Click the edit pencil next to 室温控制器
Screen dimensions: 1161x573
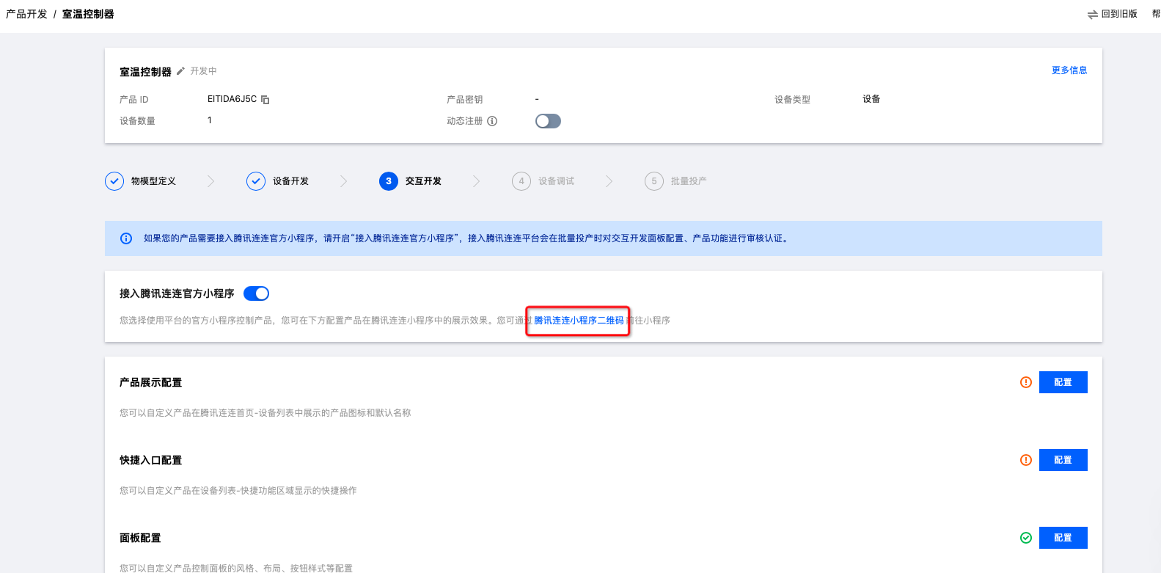pyautogui.click(x=180, y=71)
